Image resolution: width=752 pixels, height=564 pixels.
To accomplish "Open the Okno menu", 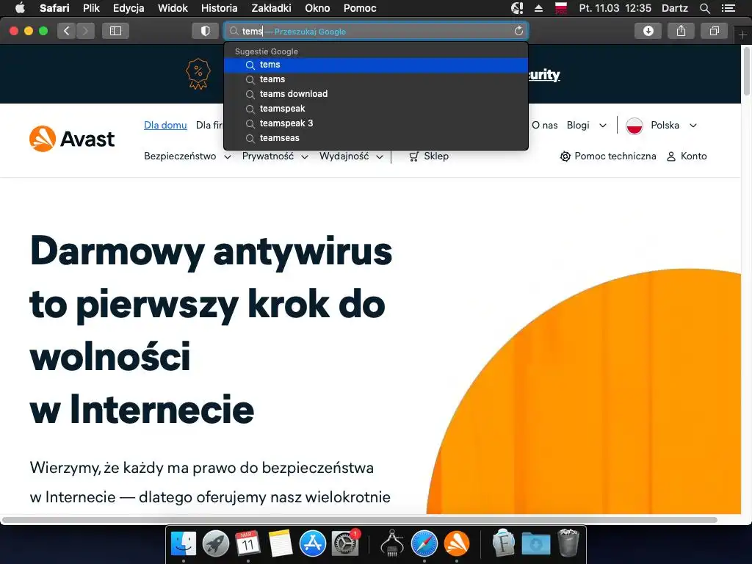I will coord(317,7).
